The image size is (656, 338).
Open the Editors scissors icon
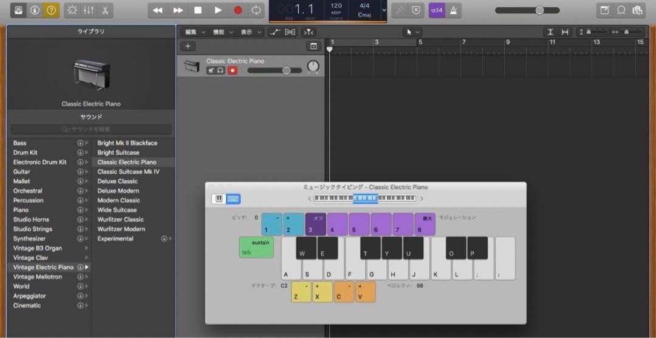[x=105, y=10]
